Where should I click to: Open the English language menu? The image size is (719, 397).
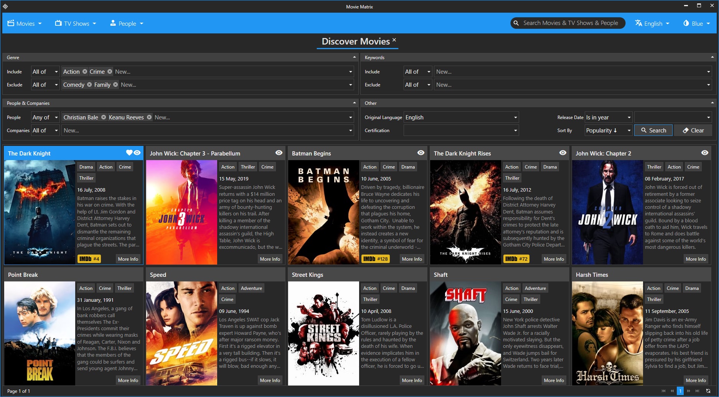point(652,23)
